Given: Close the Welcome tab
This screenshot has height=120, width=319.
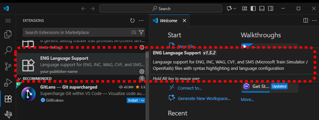Looking at the screenshot, I should (x=184, y=21).
